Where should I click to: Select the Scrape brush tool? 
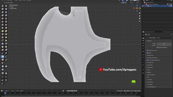(x=2, y=25)
